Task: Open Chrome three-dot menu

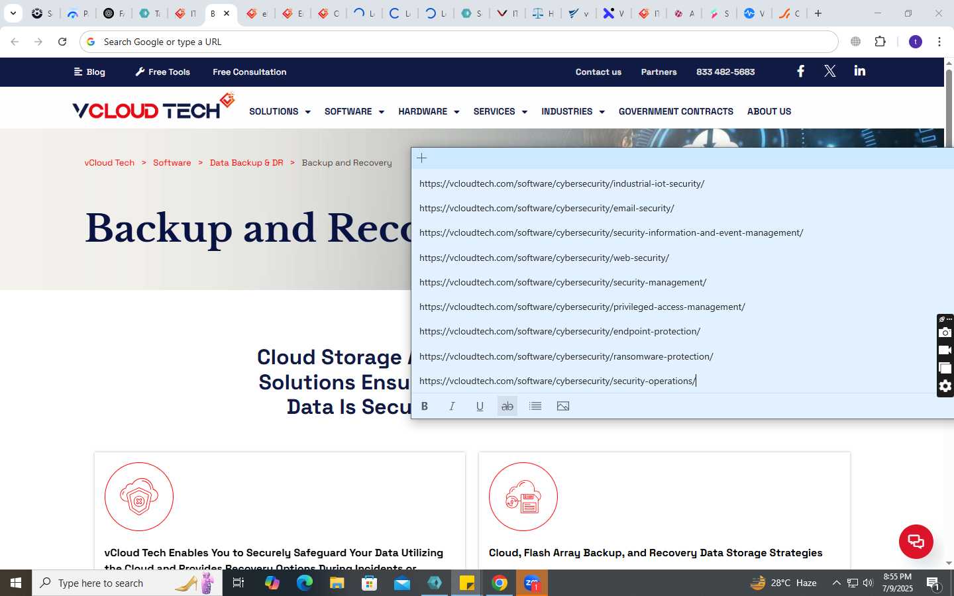Action: pos(939,42)
